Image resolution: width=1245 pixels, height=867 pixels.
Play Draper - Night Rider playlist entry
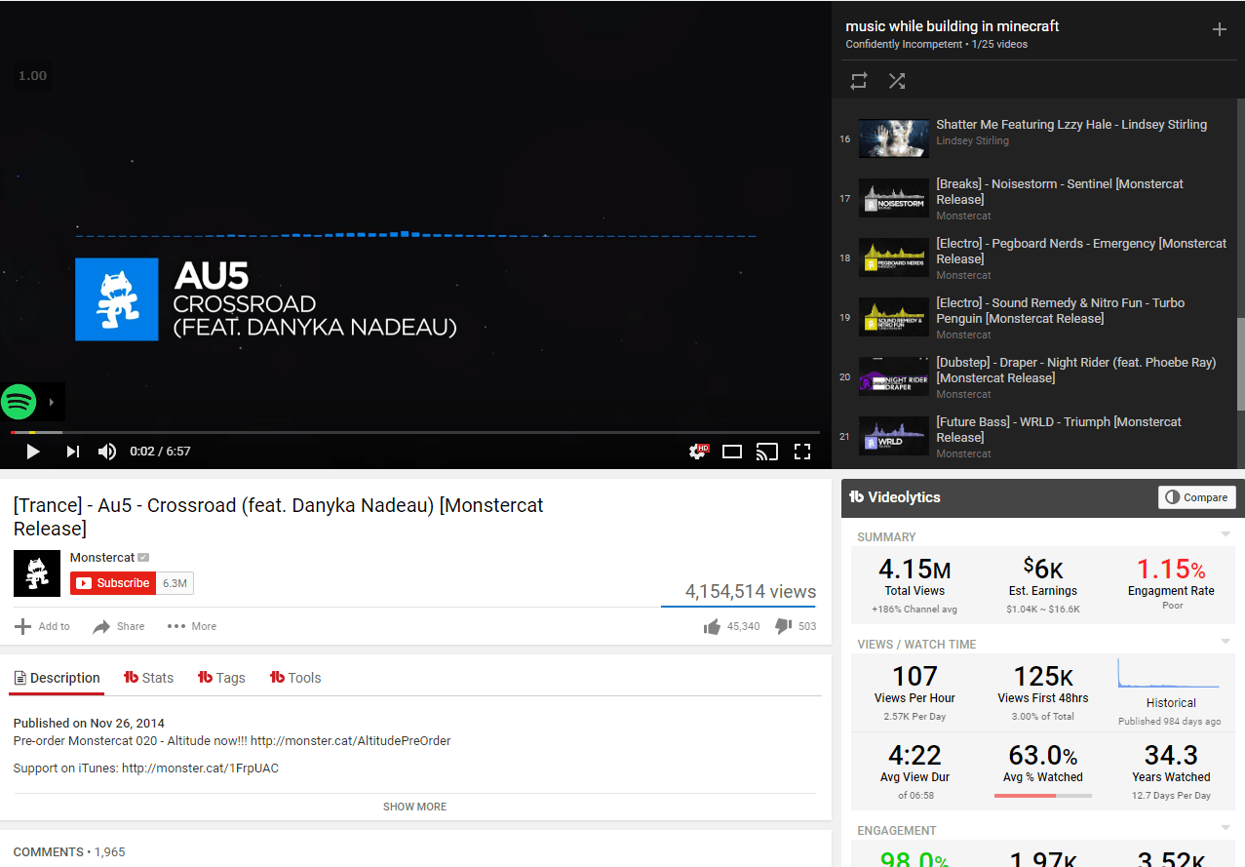click(1038, 376)
